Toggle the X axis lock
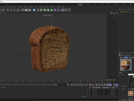 pos(8,10)
